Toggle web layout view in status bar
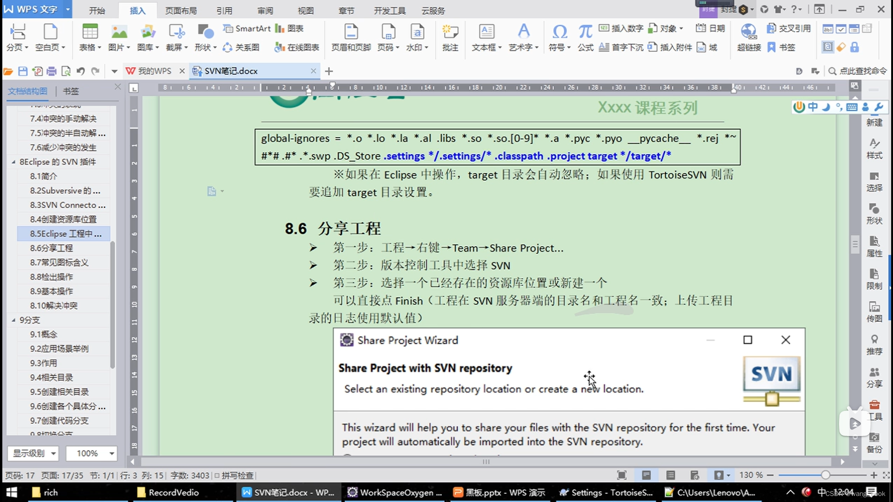Viewport: 893px width, 502px height. 694,475
